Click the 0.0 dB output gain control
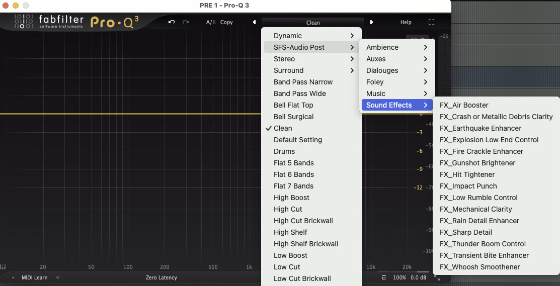 (418, 277)
